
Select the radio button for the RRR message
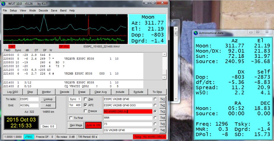[x=155, y=118]
